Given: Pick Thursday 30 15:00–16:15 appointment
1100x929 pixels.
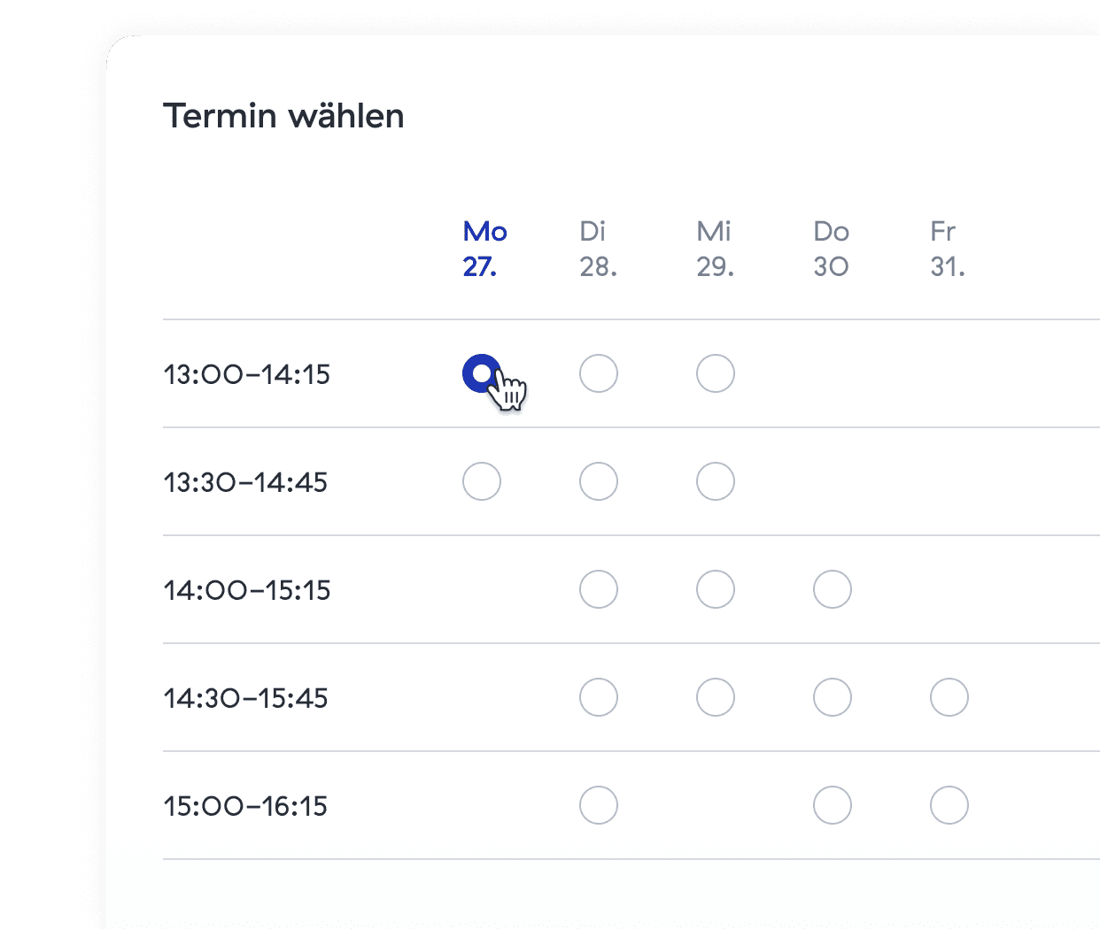Looking at the screenshot, I should pyautogui.click(x=833, y=805).
